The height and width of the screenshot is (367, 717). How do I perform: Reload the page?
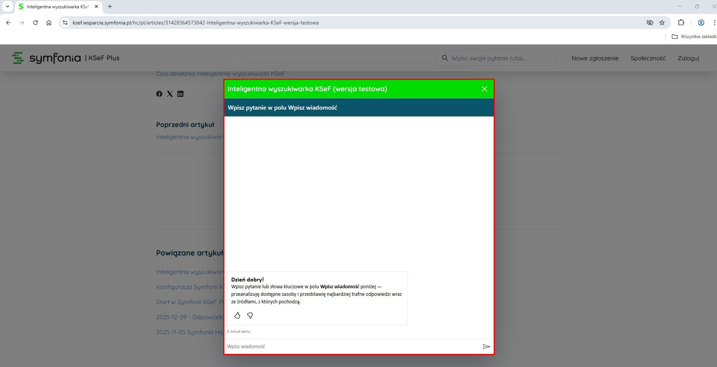click(35, 23)
